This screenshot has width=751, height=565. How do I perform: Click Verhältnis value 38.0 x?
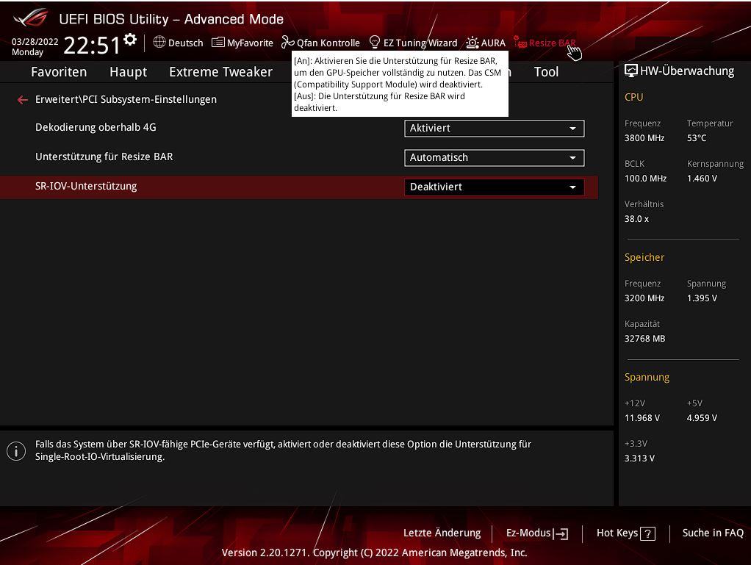(636, 219)
